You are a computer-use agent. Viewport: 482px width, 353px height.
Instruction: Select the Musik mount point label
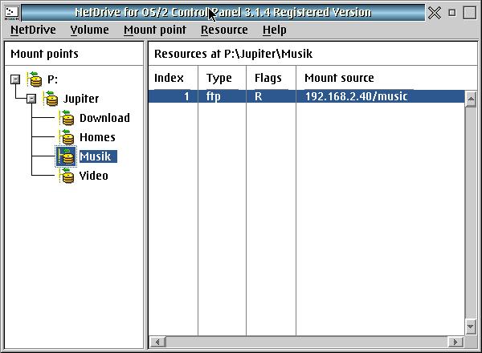(x=98, y=156)
